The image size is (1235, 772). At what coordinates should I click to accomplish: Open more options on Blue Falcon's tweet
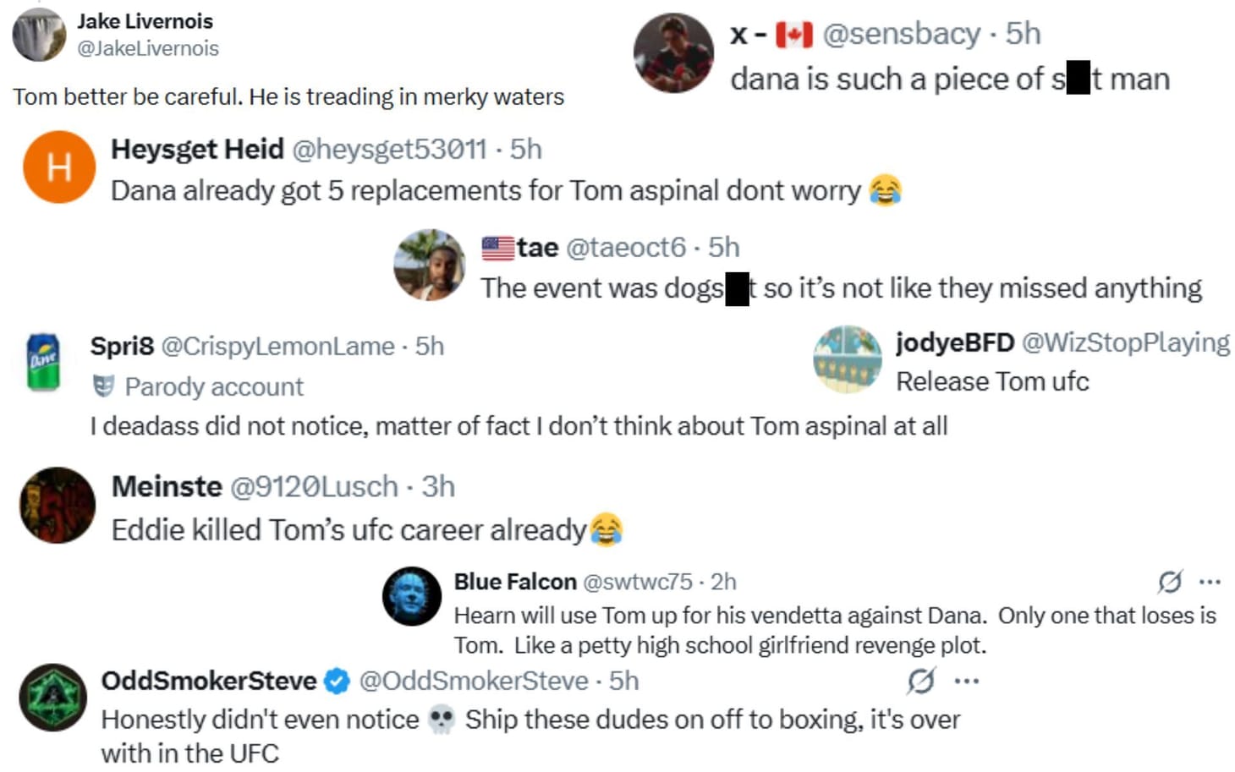pyautogui.click(x=1210, y=582)
